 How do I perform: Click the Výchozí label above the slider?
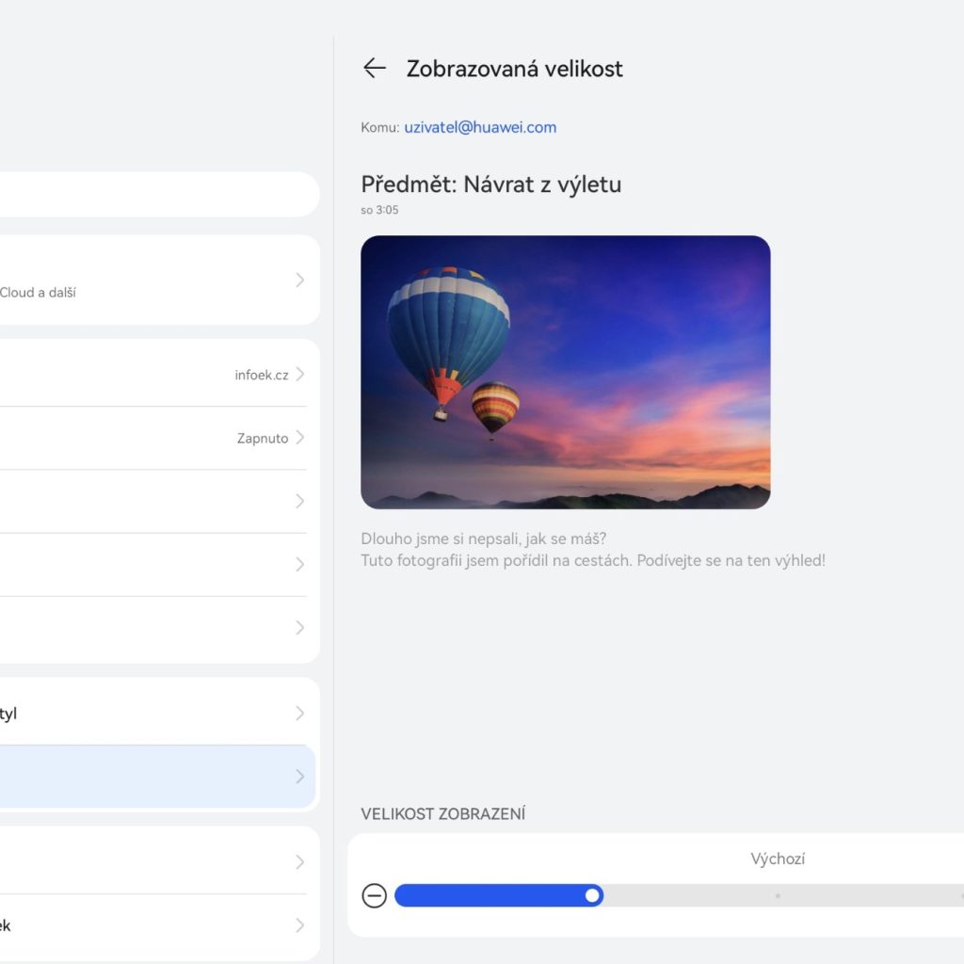pyautogui.click(x=778, y=859)
